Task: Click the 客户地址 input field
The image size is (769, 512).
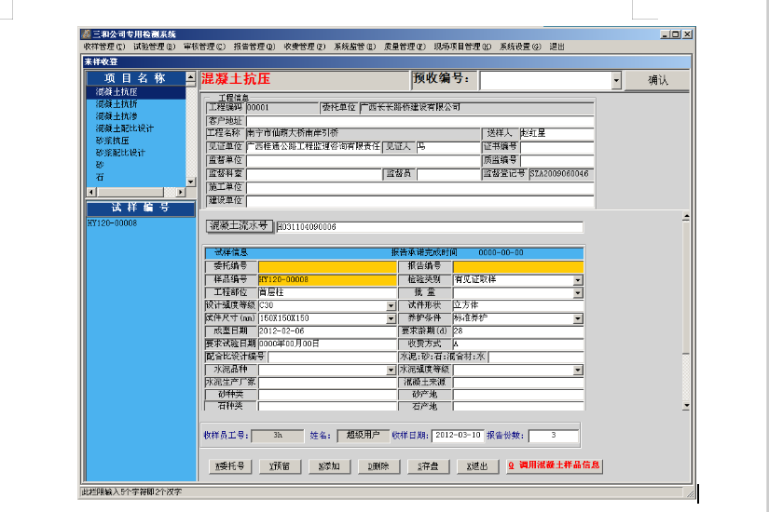Action: [x=419, y=120]
